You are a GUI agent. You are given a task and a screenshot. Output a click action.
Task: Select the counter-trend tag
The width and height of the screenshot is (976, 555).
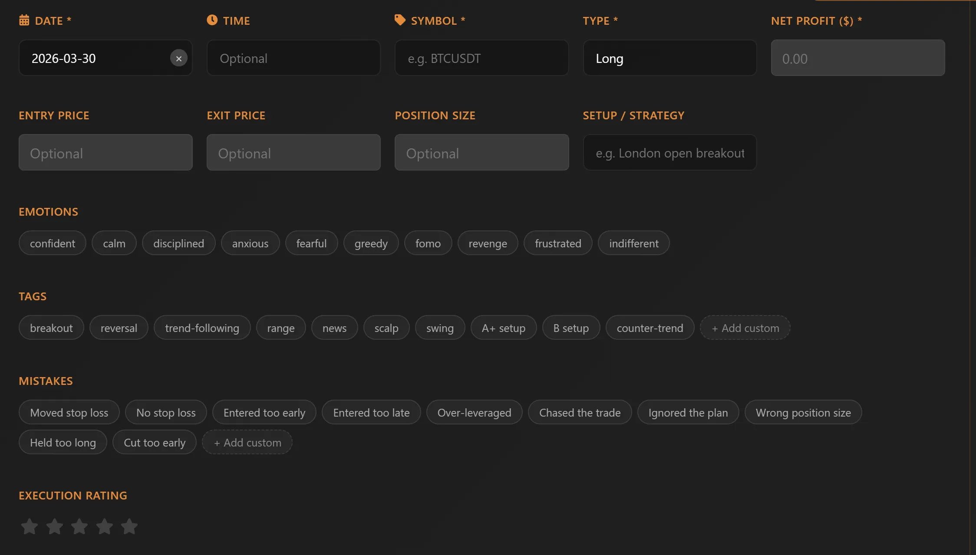coord(650,328)
